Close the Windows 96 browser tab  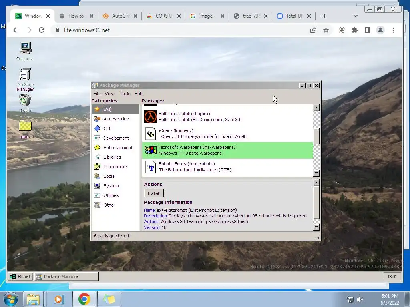pyautogui.click(x=48, y=16)
